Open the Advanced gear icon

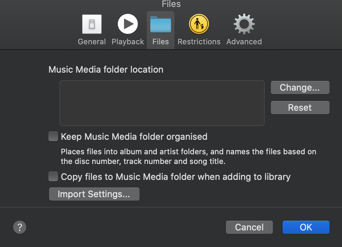point(244,24)
